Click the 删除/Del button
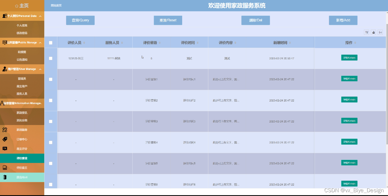 (256, 20)
